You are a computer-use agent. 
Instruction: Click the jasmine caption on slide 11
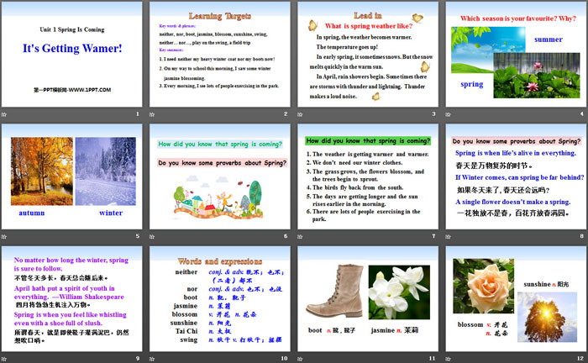pos(395,330)
